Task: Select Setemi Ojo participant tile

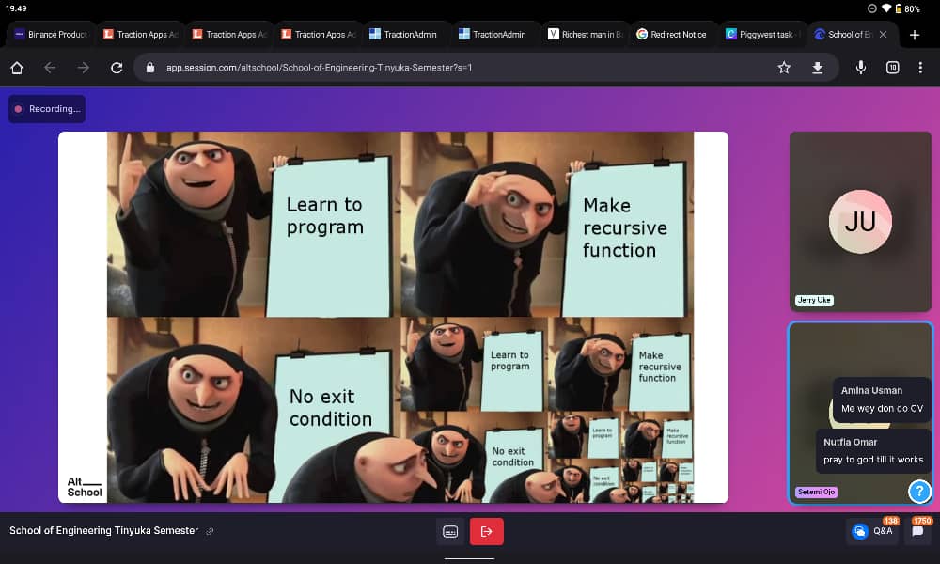Action: pos(860,413)
